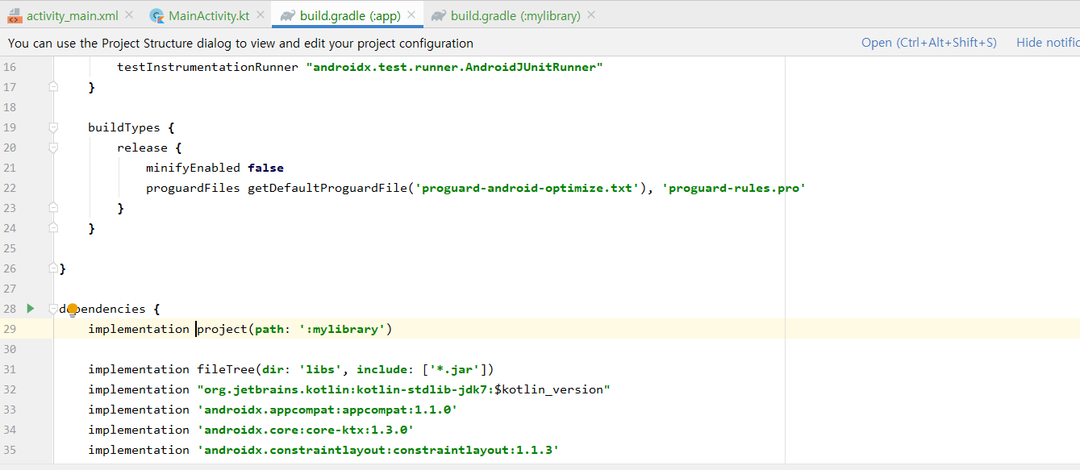This screenshot has width=1080, height=470.
Task: Click the minifyEnabled text
Action: pos(193,168)
